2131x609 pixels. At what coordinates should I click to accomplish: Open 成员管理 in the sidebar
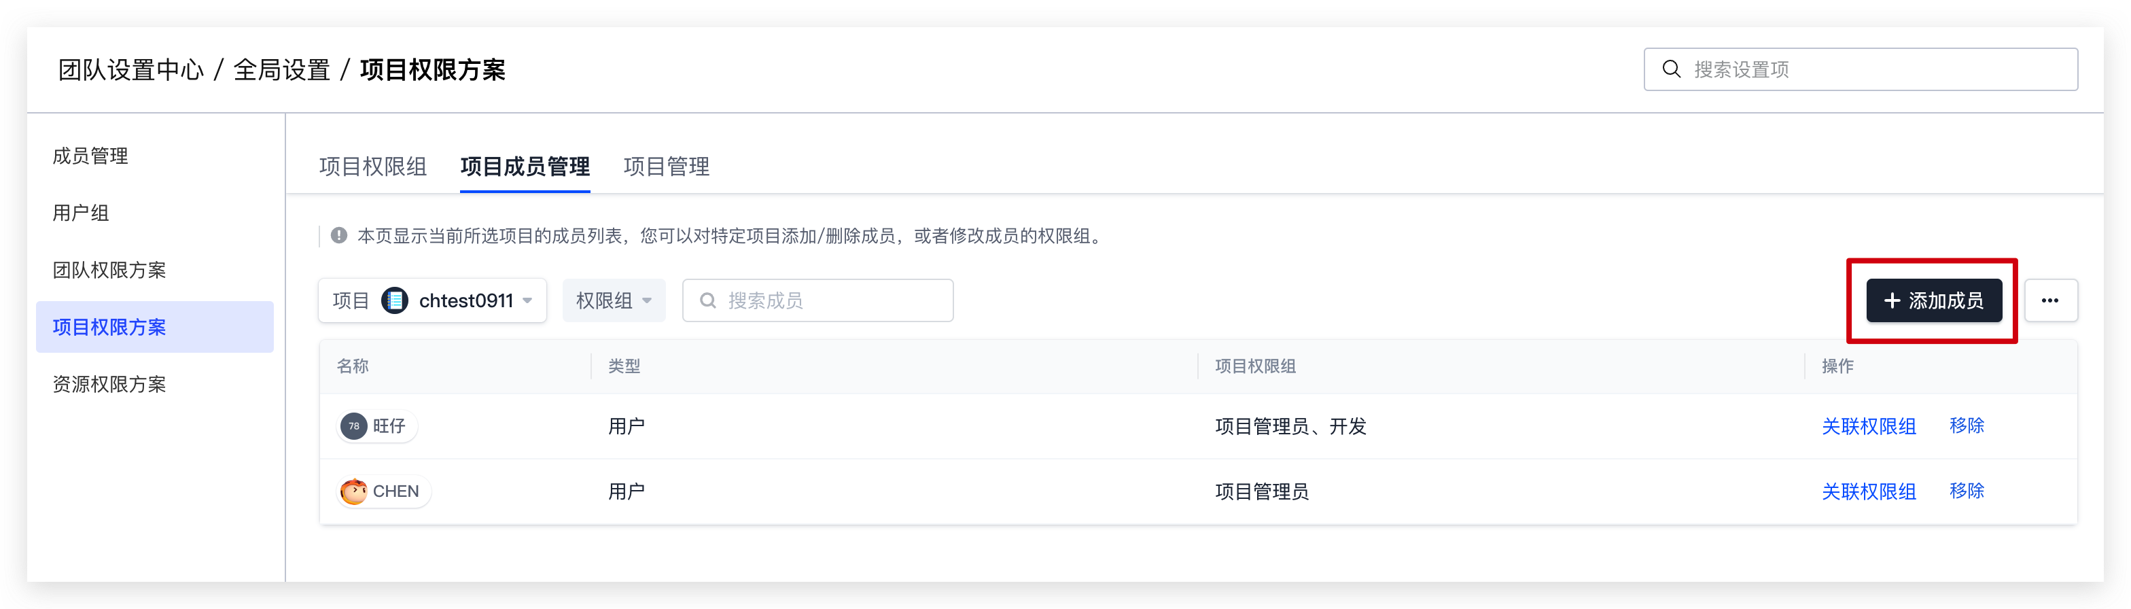[90, 156]
